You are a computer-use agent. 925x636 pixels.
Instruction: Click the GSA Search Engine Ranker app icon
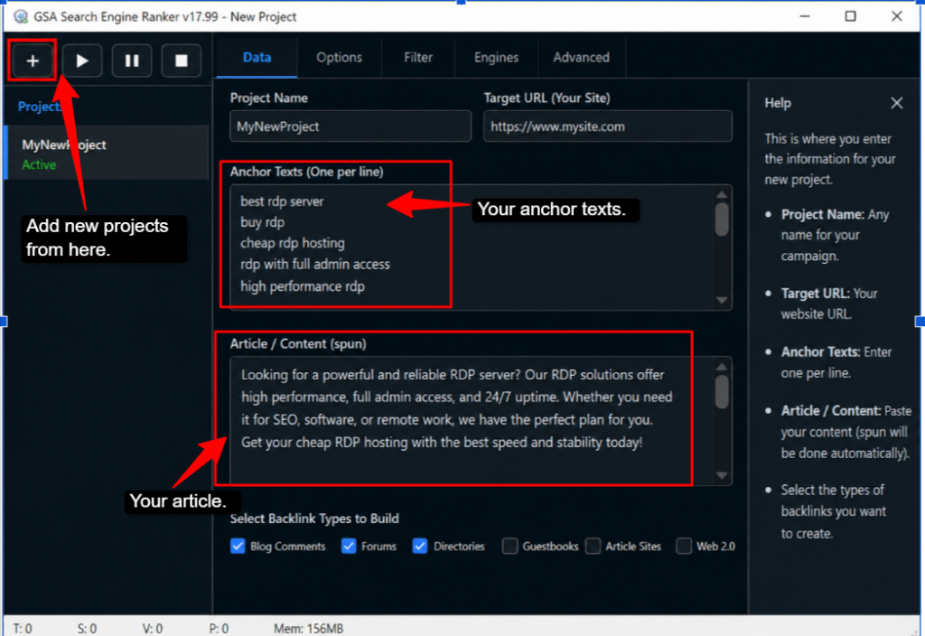point(21,16)
